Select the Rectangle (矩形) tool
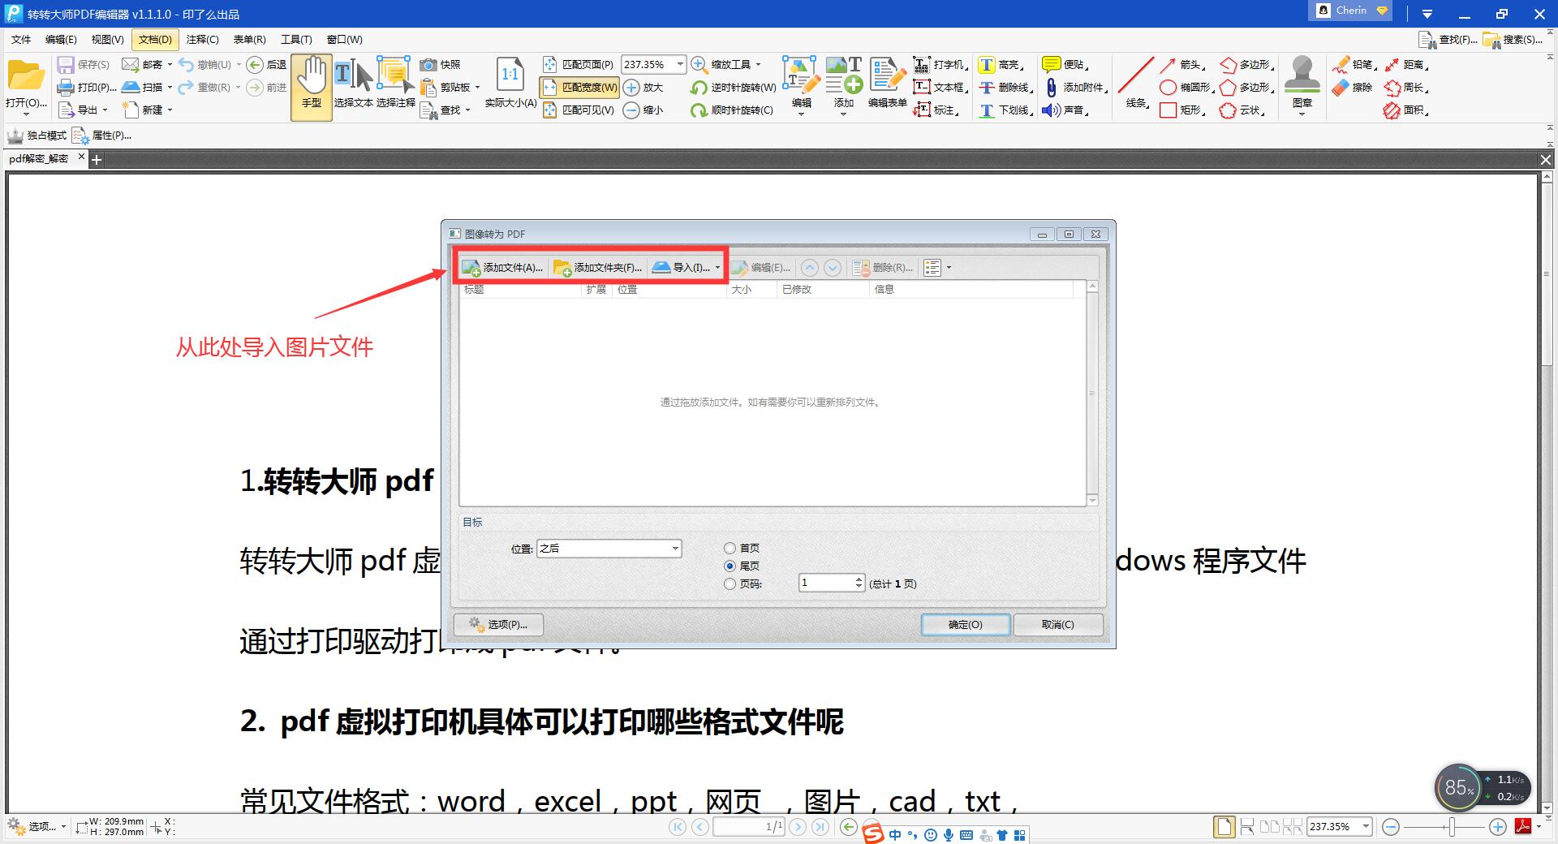 [1183, 110]
